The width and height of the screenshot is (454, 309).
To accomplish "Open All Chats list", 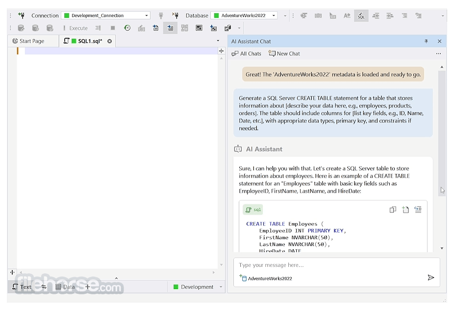I will tap(247, 53).
